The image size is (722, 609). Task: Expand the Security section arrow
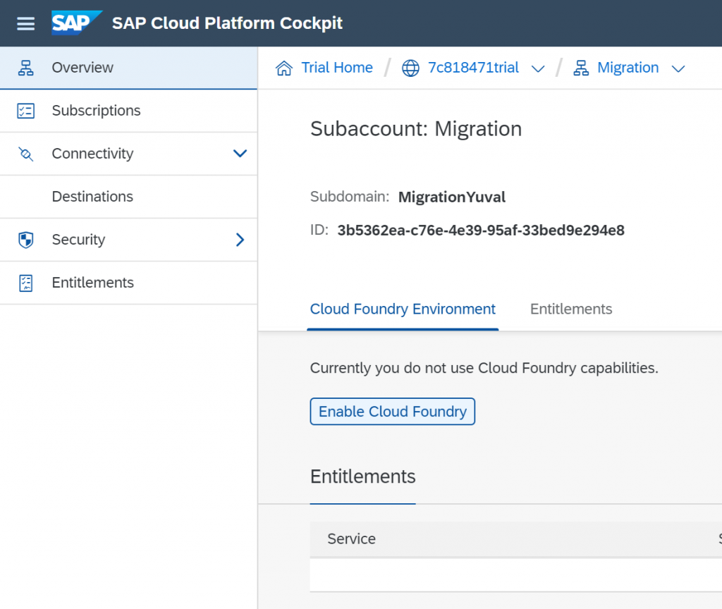click(x=240, y=240)
